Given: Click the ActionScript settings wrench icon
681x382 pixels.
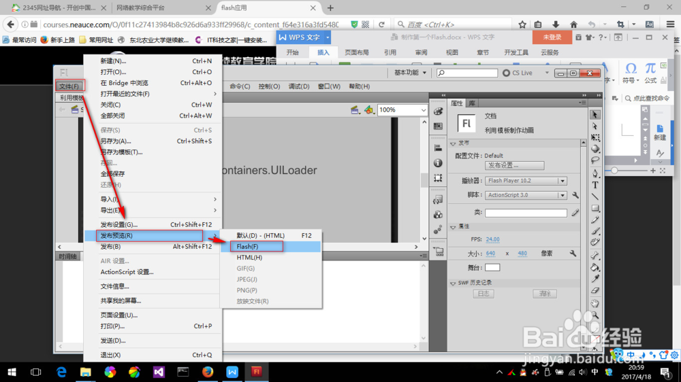Looking at the screenshot, I should tap(575, 195).
